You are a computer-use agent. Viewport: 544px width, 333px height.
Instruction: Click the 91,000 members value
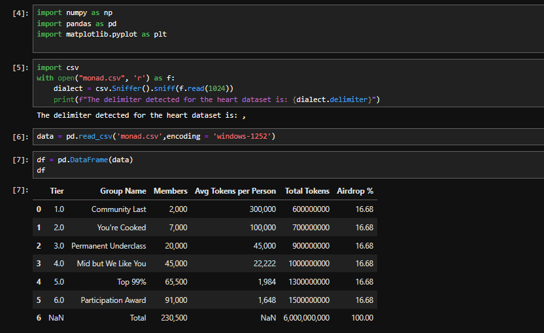pyautogui.click(x=176, y=300)
